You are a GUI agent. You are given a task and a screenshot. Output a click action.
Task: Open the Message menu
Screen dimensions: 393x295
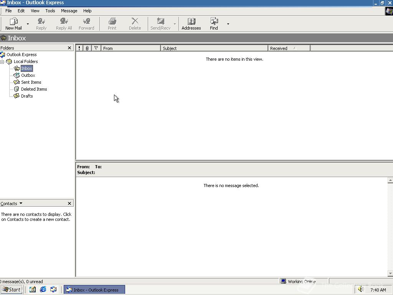click(x=69, y=11)
